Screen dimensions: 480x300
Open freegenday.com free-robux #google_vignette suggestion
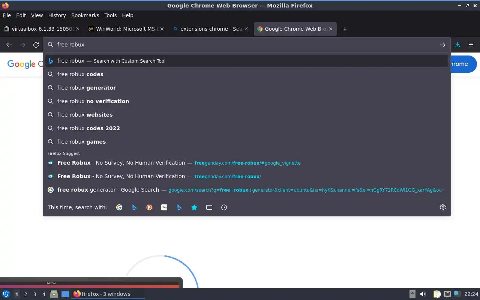(247, 163)
